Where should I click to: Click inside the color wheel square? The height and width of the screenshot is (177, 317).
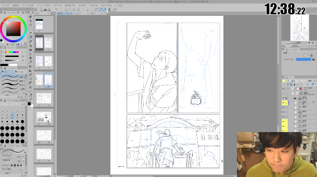click(13, 29)
